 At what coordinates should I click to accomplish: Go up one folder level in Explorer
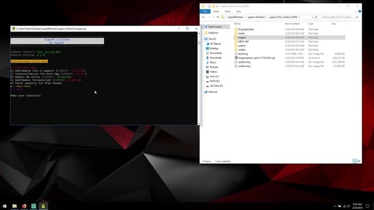217,17
